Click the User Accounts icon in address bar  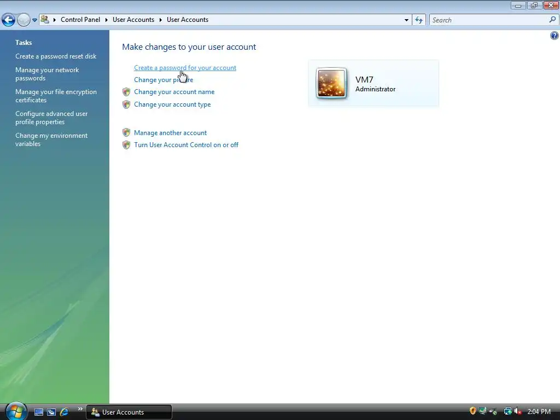[45, 20]
